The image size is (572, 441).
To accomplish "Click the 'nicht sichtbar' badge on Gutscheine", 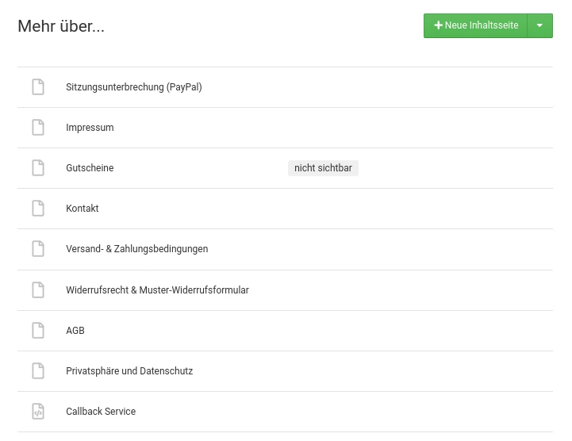I will tap(323, 168).
